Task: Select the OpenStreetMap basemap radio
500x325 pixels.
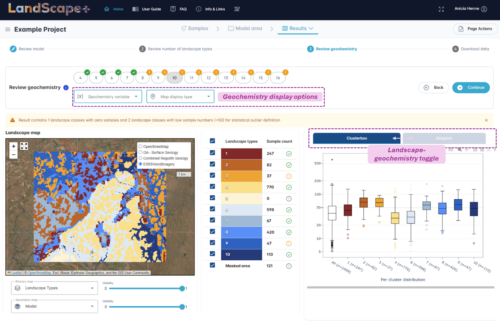Action: coord(141,147)
